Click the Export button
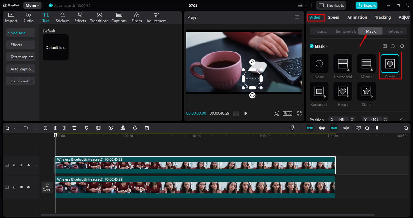 tap(366, 5)
